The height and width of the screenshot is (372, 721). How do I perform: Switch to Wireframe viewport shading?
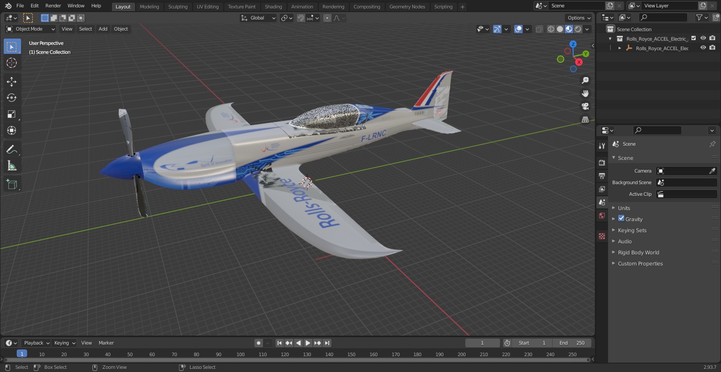(x=551, y=29)
